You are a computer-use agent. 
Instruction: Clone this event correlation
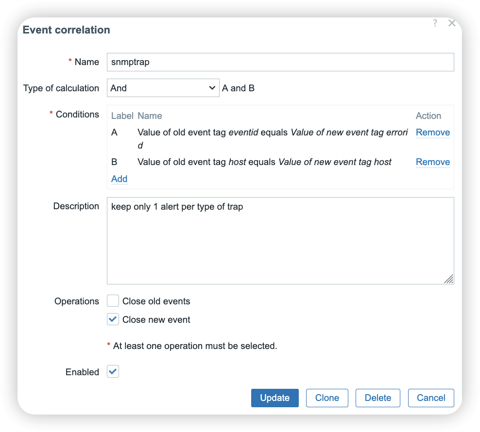pos(327,398)
